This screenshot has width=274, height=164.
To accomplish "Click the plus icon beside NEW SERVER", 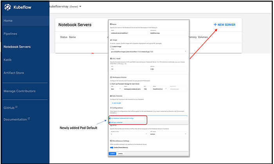I will tap(215, 25).
